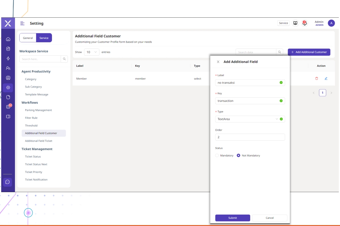Open the chat bubble icon at sidebar bottom
This screenshot has width=340, height=226.
click(8, 182)
